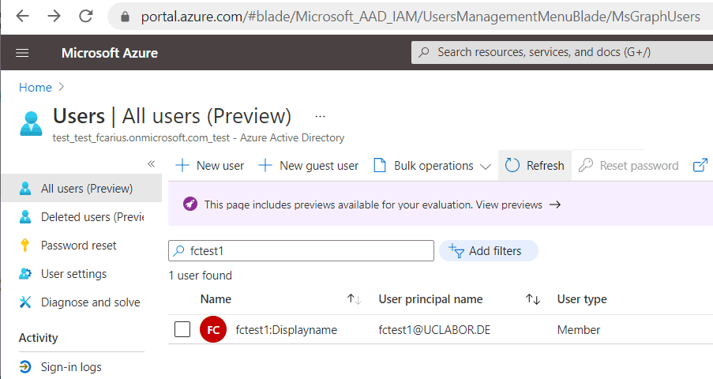The image size is (713, 379).
Task: Click the '1 user found' result text
Action: pyautogui.click(x=200, y=276)
